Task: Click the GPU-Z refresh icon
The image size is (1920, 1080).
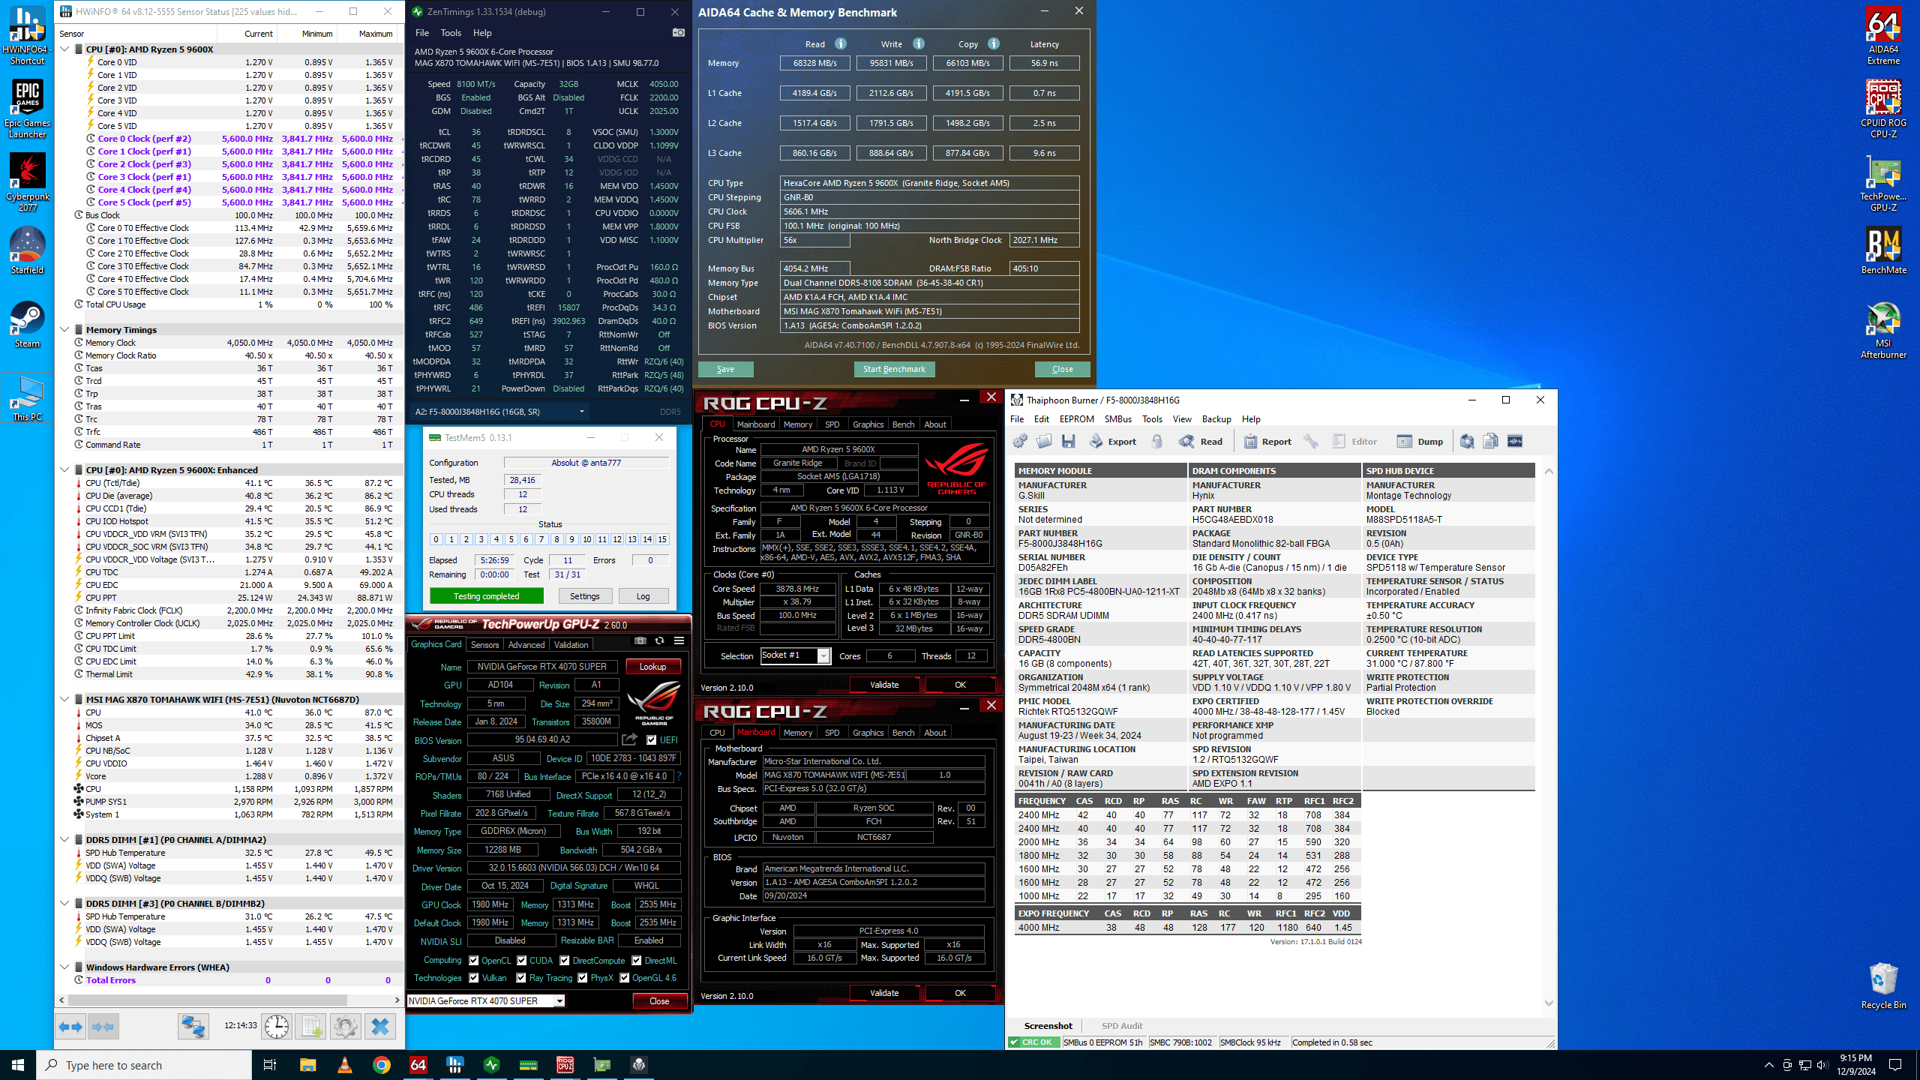Action: [659, 641]
